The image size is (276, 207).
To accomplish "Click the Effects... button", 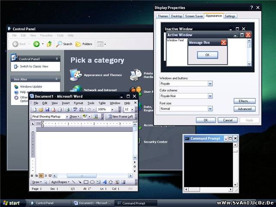I will (x=245, y=101).
